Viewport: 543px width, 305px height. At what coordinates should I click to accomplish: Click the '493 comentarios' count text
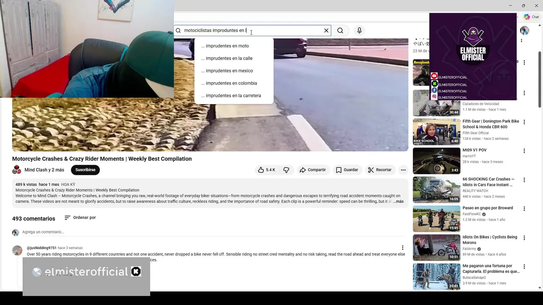[34, 219]
